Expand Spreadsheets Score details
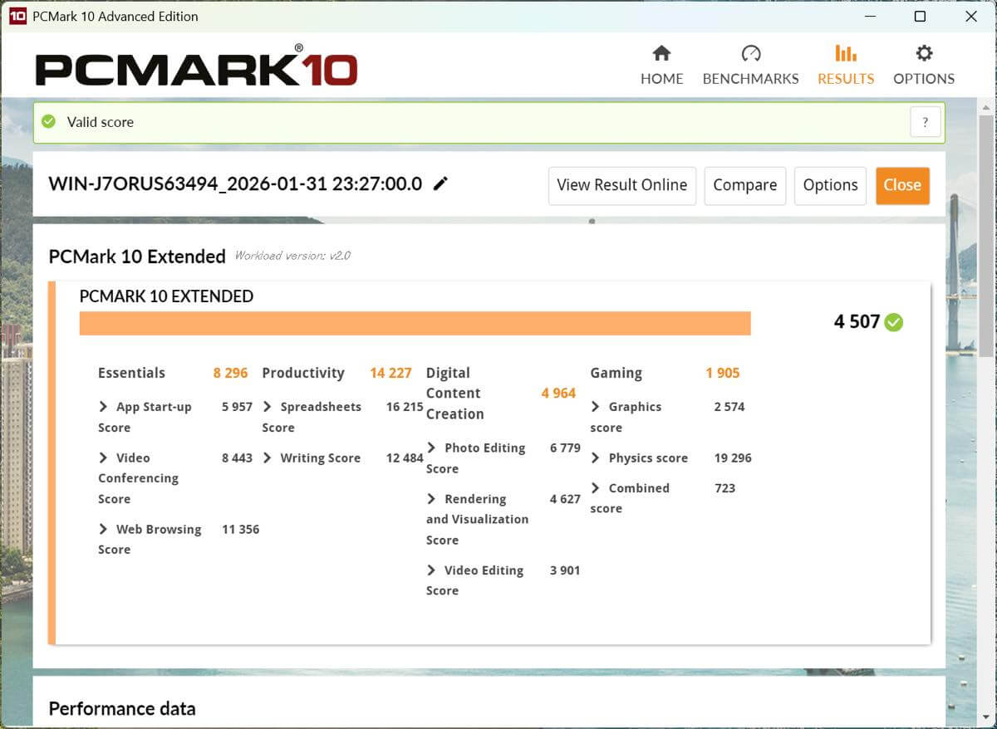997x729 pixels. click(268, 407)
